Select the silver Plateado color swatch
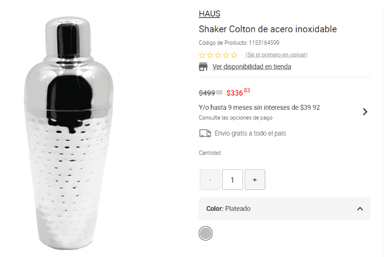 coord(206,233)
